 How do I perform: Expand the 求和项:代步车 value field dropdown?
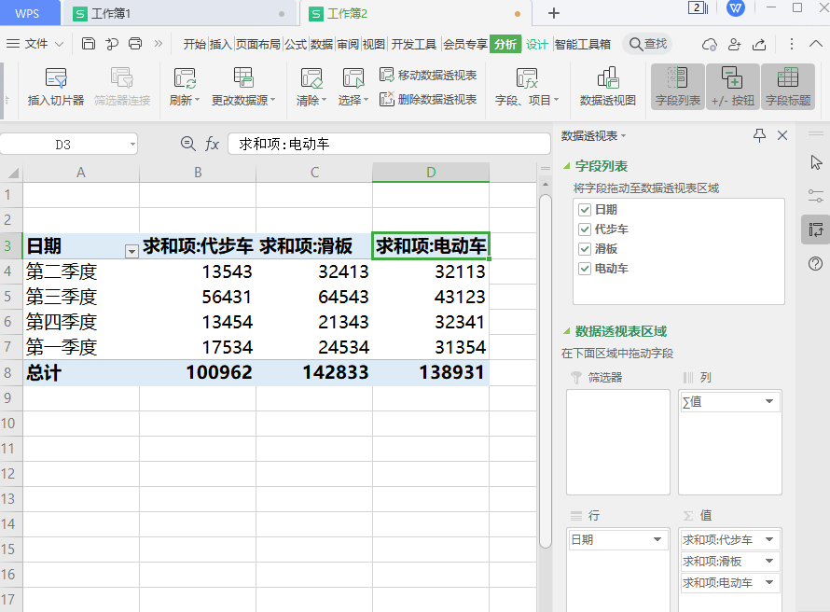(769, 539)
